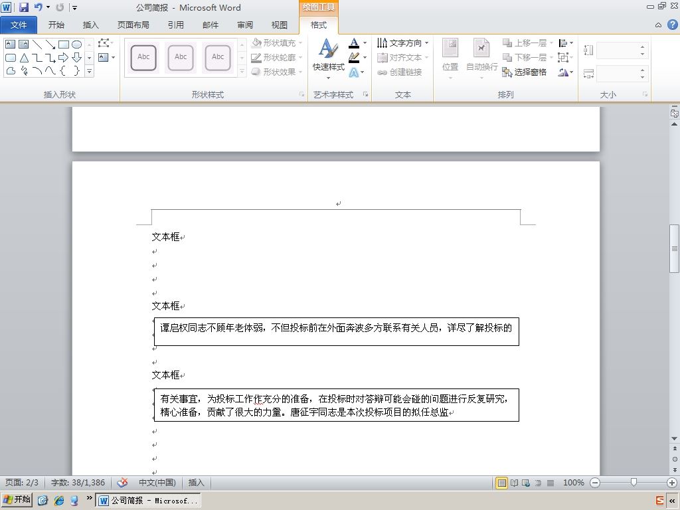Select the vertical text box shape
680x510 pixels.
tap(24, 44)
